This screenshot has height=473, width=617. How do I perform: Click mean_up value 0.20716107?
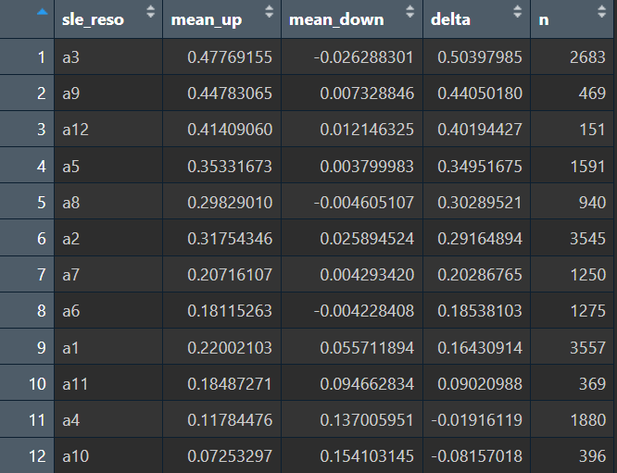230,275
